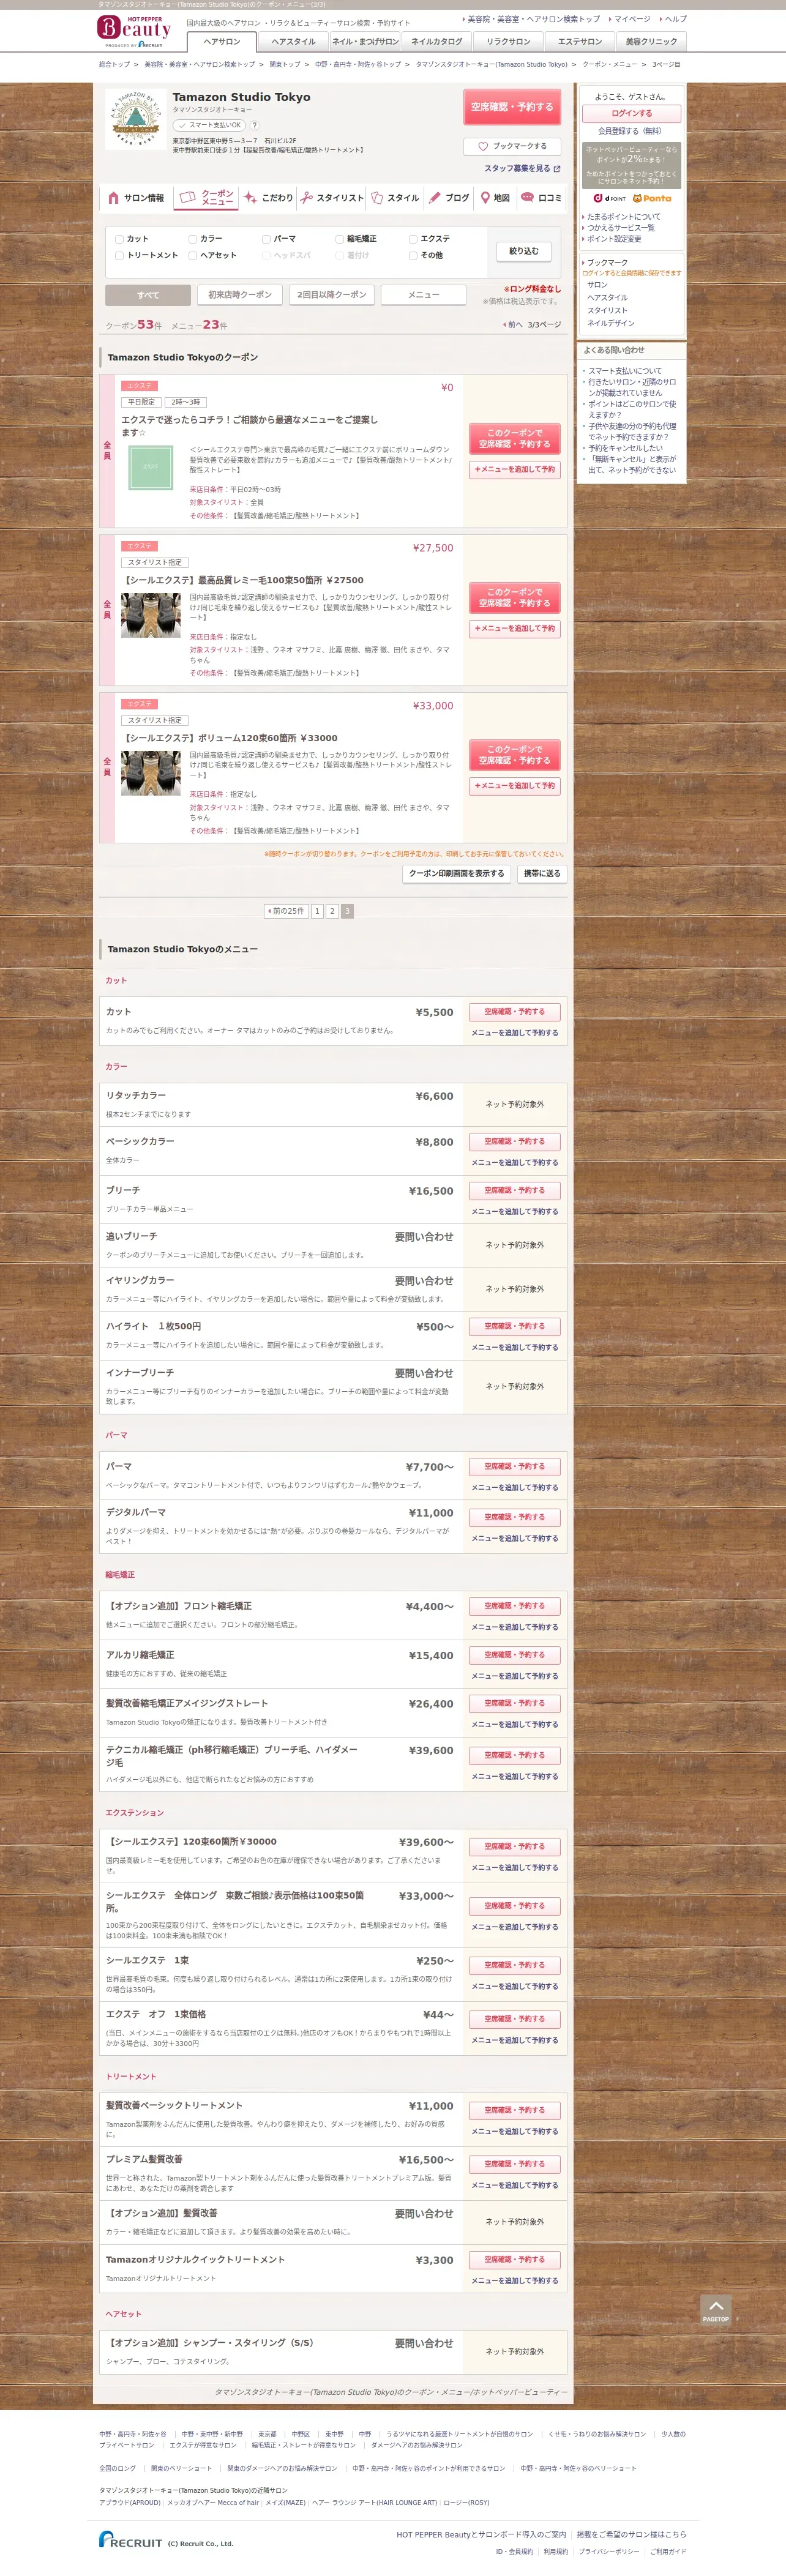This screenshot has height=2576, width=786.
Task: Click the 総合トップ breadcrumb link
Action: click(x=114, y=64)
